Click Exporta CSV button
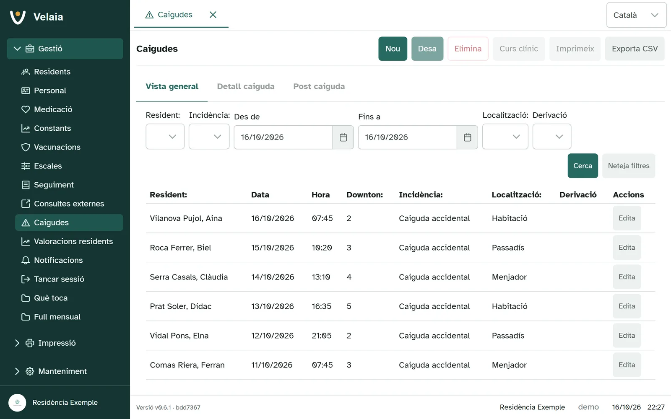 point(635,49)
